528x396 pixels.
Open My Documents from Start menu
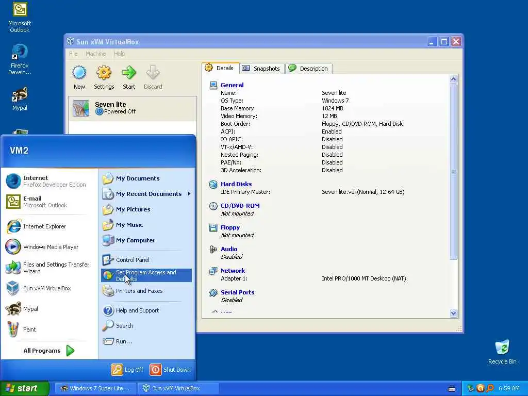point(146,178)
